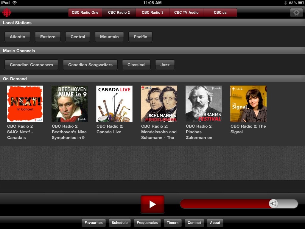Tap the 'CBC Radio 2: Canada Live' caption
The height and width of the screenshot is (229, 305).
pos(110,129)
